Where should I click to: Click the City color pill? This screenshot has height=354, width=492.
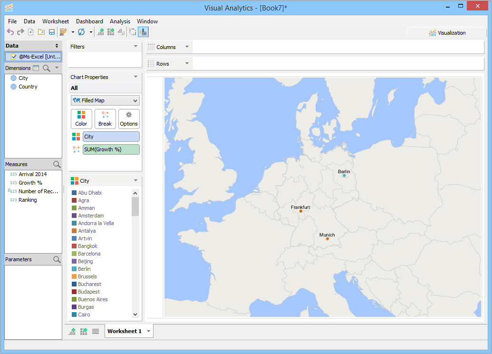tap(111, 137)
